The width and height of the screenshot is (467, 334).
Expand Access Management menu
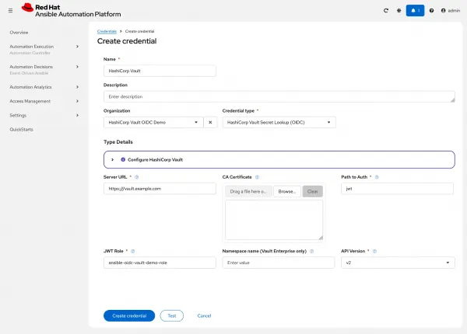[x=44, y=101]
